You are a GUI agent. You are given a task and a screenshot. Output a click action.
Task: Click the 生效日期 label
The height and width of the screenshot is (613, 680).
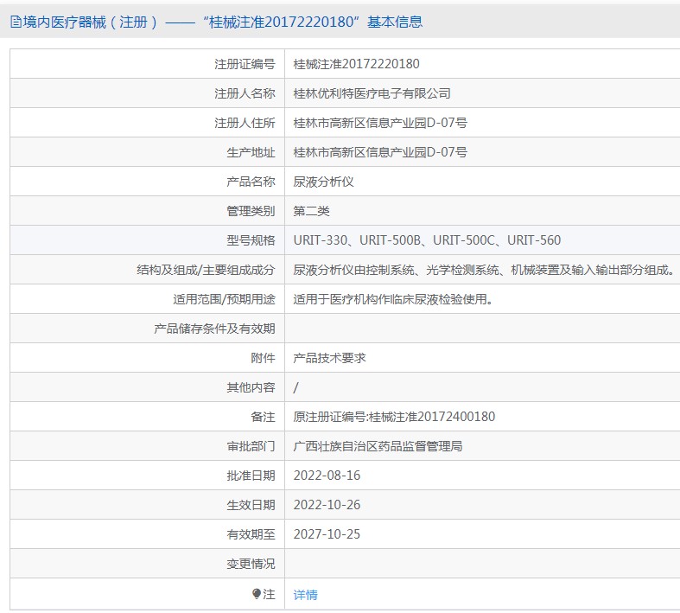[x=251, y=505]
